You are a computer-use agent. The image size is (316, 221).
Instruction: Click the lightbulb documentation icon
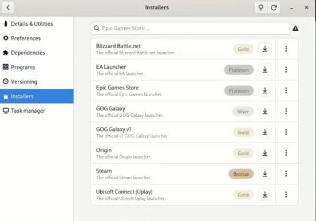tap(261, 7)
